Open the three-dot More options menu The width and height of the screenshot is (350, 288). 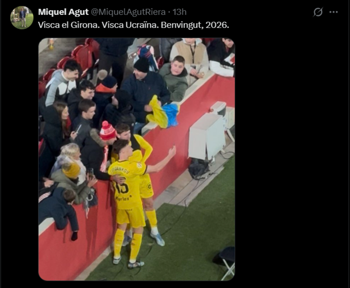334,12
